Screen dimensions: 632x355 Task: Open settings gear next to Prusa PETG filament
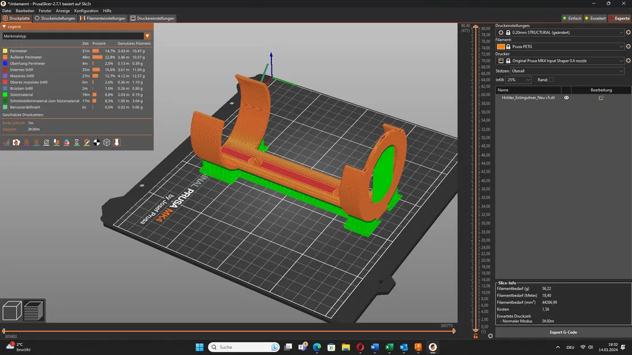(628, 47)
